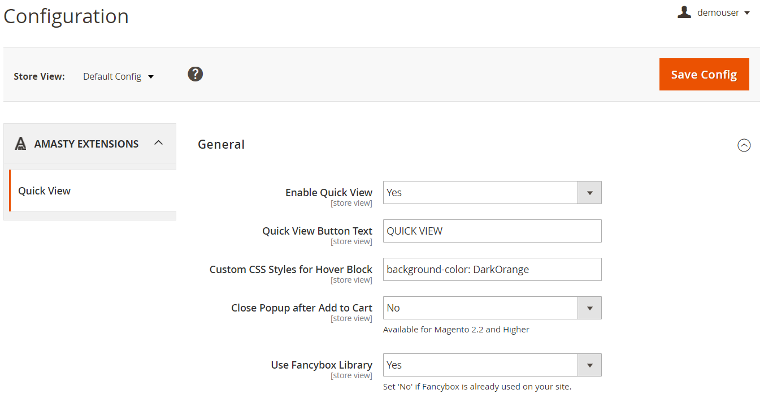Click the help question mark icon
Viewport: 764px width, 411px height.
click(196, 74)
